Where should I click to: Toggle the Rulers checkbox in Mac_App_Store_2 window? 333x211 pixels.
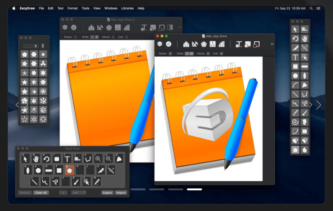[76, 37]
